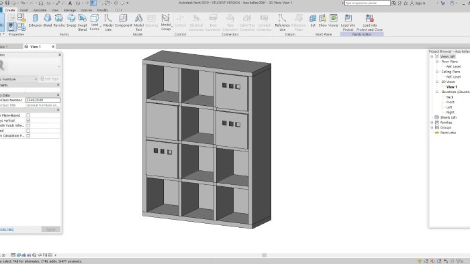Click the Apply button
The height and width of the screenshot is (264, 470).
coord(50,229)
